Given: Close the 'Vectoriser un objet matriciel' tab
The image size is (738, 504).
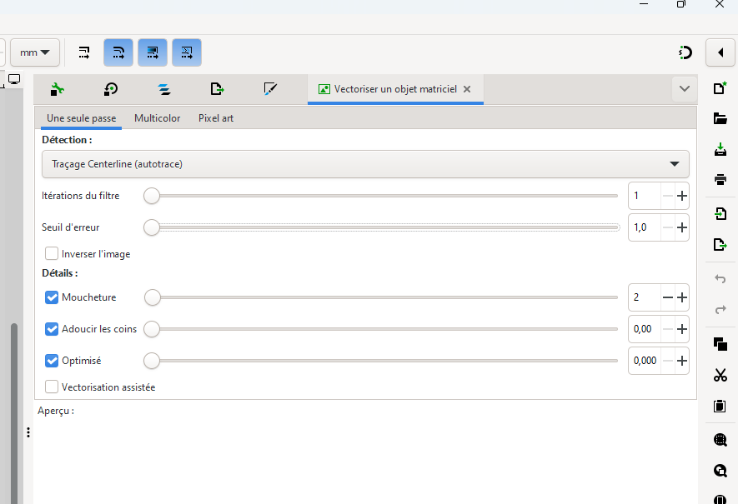Looking at the screenshot, I should [467, 89].
